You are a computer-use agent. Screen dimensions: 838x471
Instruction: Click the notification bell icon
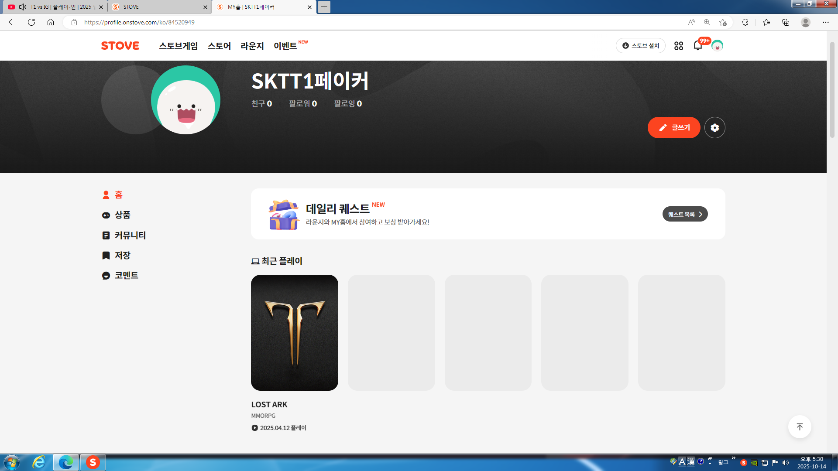click(x=697, y=45)
